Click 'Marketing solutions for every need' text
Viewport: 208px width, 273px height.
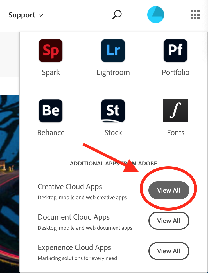point(77,258)
